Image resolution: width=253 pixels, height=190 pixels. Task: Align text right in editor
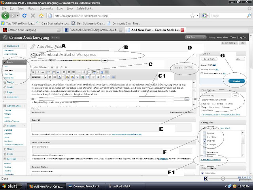(74, 72)
